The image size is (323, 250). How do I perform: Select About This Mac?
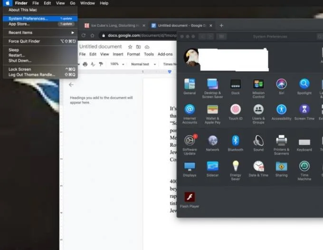(40, 10)
